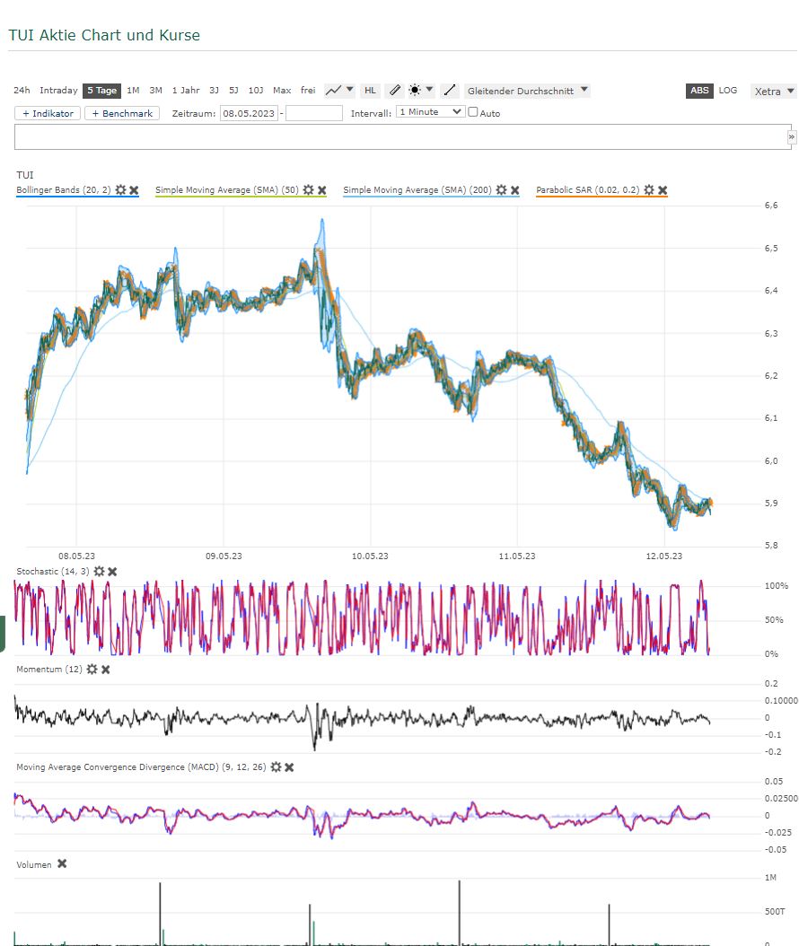Open Momentum (12) settings gear

coord(92,669)
